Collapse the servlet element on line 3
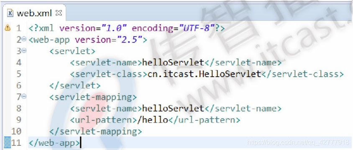Viewport: 353px width, 150px height. [24, 51]
